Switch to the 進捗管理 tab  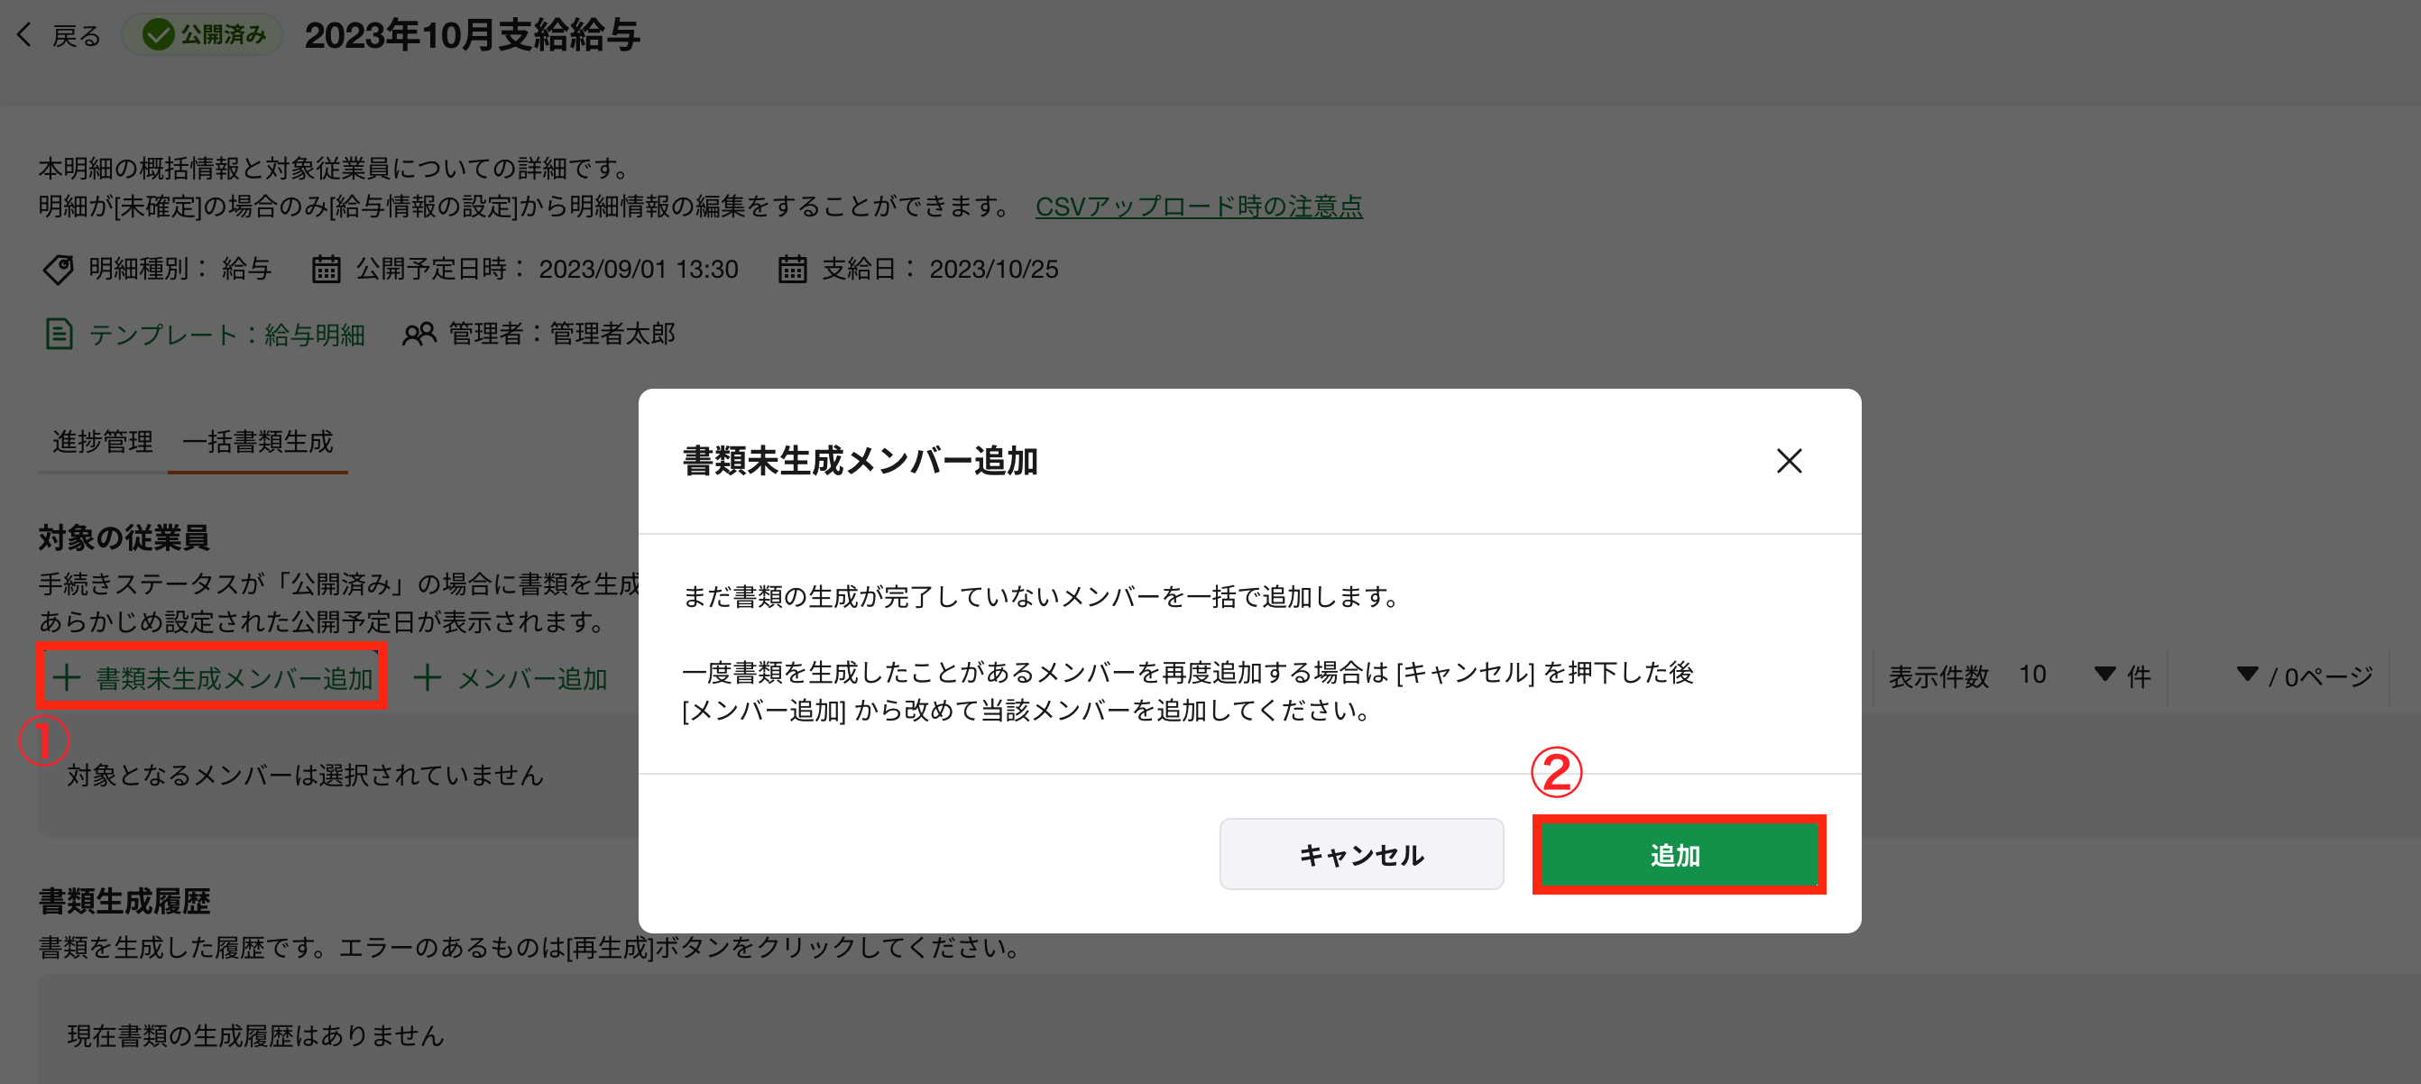103,442
